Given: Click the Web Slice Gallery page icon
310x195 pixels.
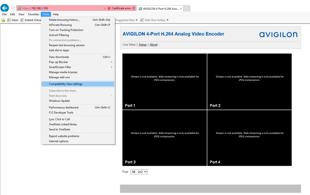Looking at the screenshot, I should click(x=142, y=20).
